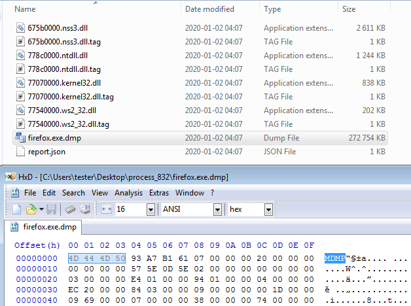Click the 272 754 KB size cell
The height and width of the screenshot is (306, 411).
coord(366,138)
